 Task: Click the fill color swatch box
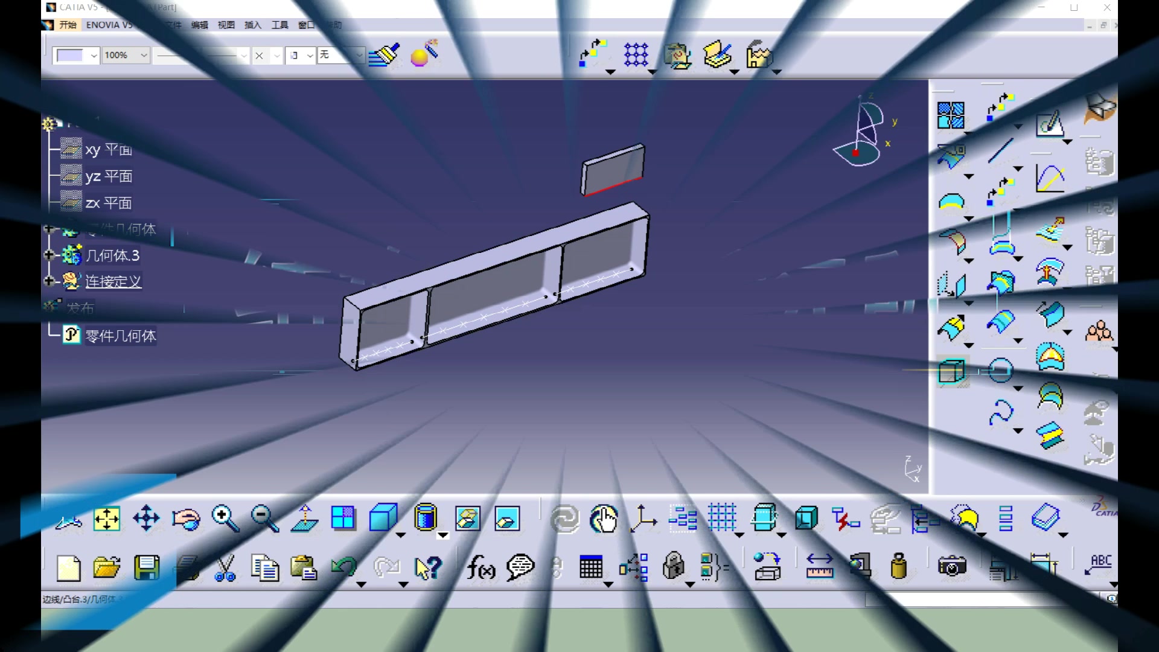[69, 56]
